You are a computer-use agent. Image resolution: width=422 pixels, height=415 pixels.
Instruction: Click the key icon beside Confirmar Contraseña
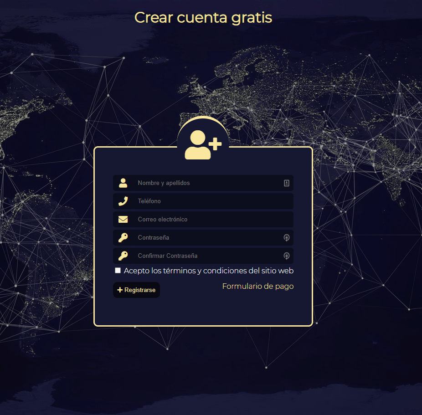pos(123,256)
